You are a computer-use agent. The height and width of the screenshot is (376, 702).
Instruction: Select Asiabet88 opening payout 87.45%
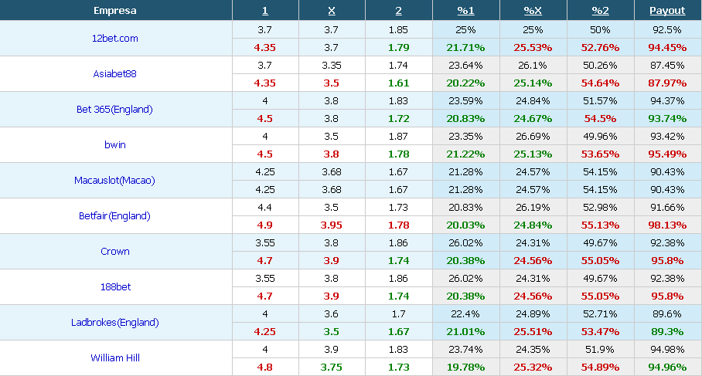667,66
